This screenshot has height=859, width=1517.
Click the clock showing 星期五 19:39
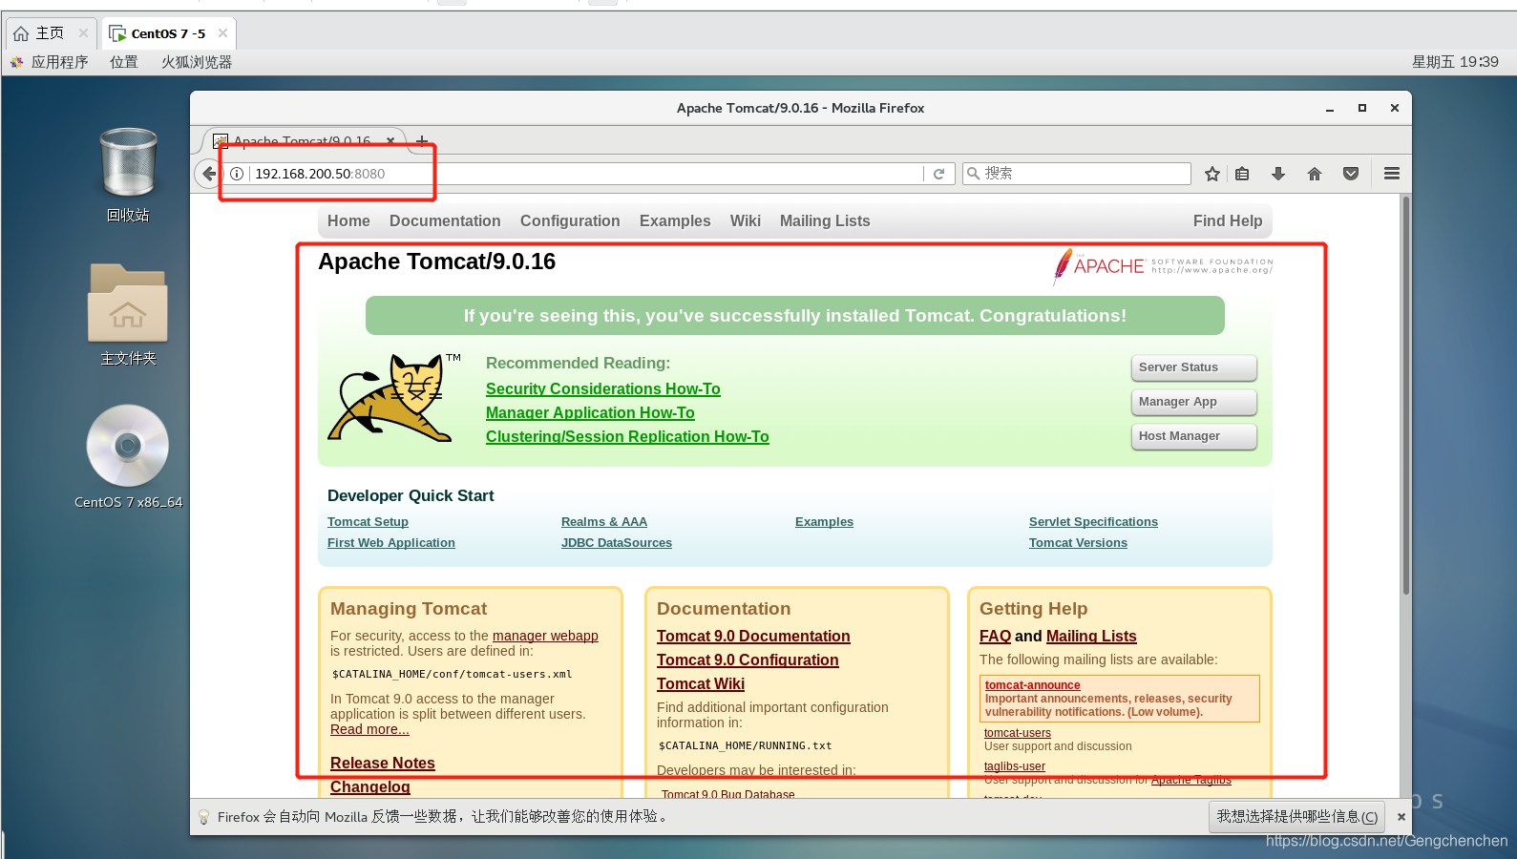click(x=1455, y=62)
